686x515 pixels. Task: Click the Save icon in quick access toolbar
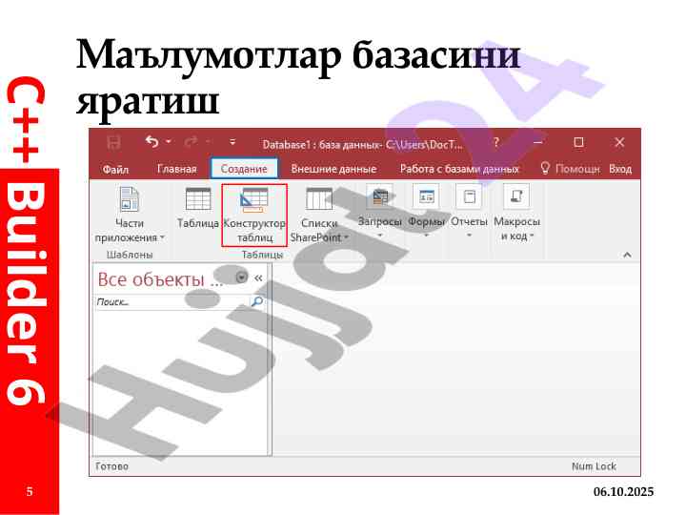point(114,142)
